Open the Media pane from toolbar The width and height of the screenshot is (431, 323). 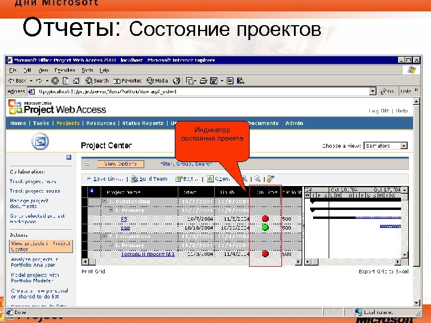[x=157, y=81]
